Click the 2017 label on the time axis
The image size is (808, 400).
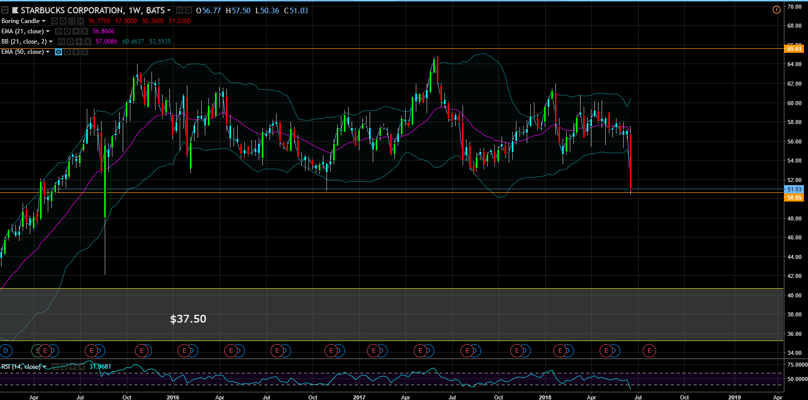click(359, 397)
